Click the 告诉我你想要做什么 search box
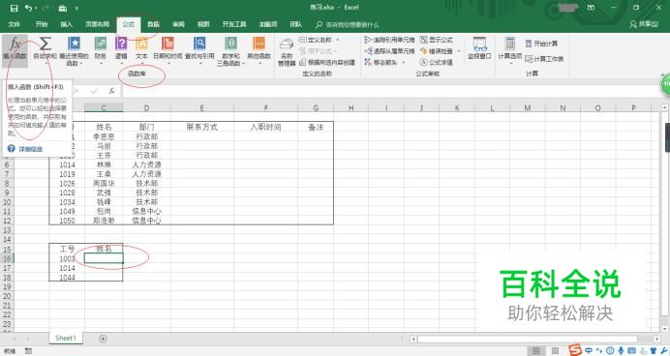 tap(347, 25)
